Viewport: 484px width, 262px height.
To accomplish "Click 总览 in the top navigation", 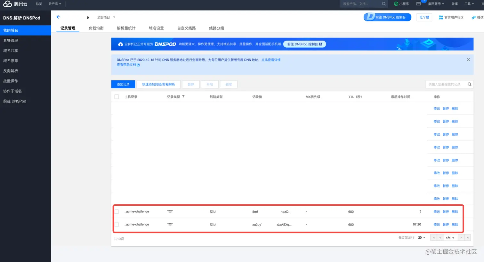I will pos(39,4).
